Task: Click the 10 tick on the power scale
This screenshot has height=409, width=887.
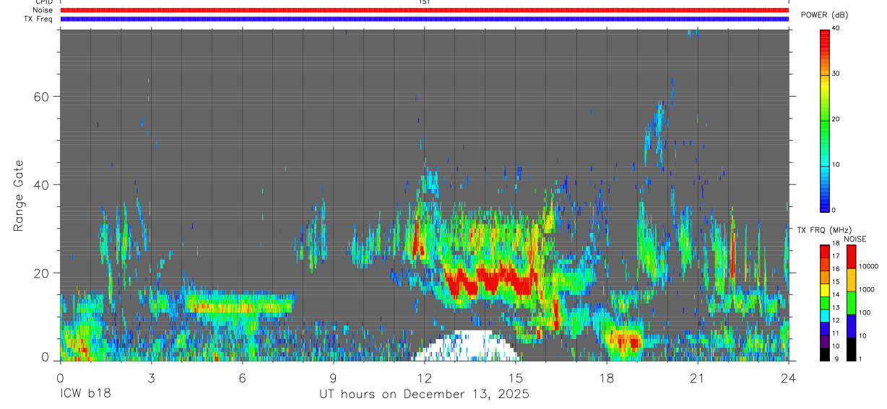Action: coord(836,165)
